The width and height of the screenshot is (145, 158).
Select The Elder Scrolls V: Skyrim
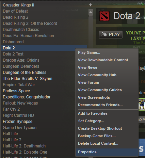[28, 79]
